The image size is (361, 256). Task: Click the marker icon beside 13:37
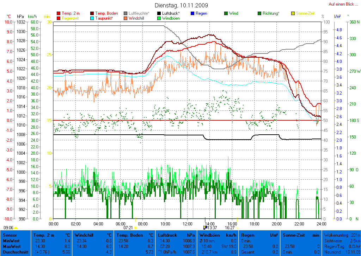point(205,228)
